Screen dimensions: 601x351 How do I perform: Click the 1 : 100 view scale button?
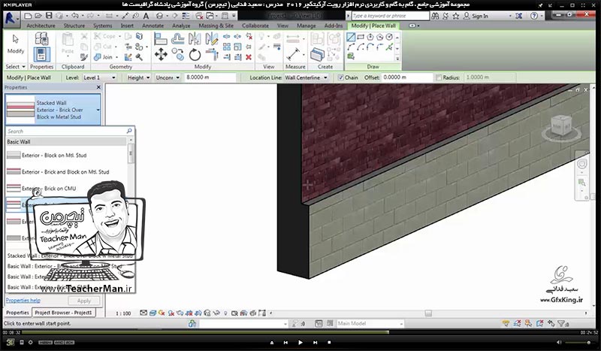pos(123,313)
